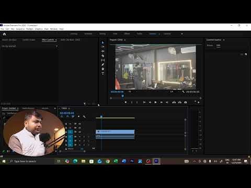Step forward one frame in the Program monitor

click(162, 102)
